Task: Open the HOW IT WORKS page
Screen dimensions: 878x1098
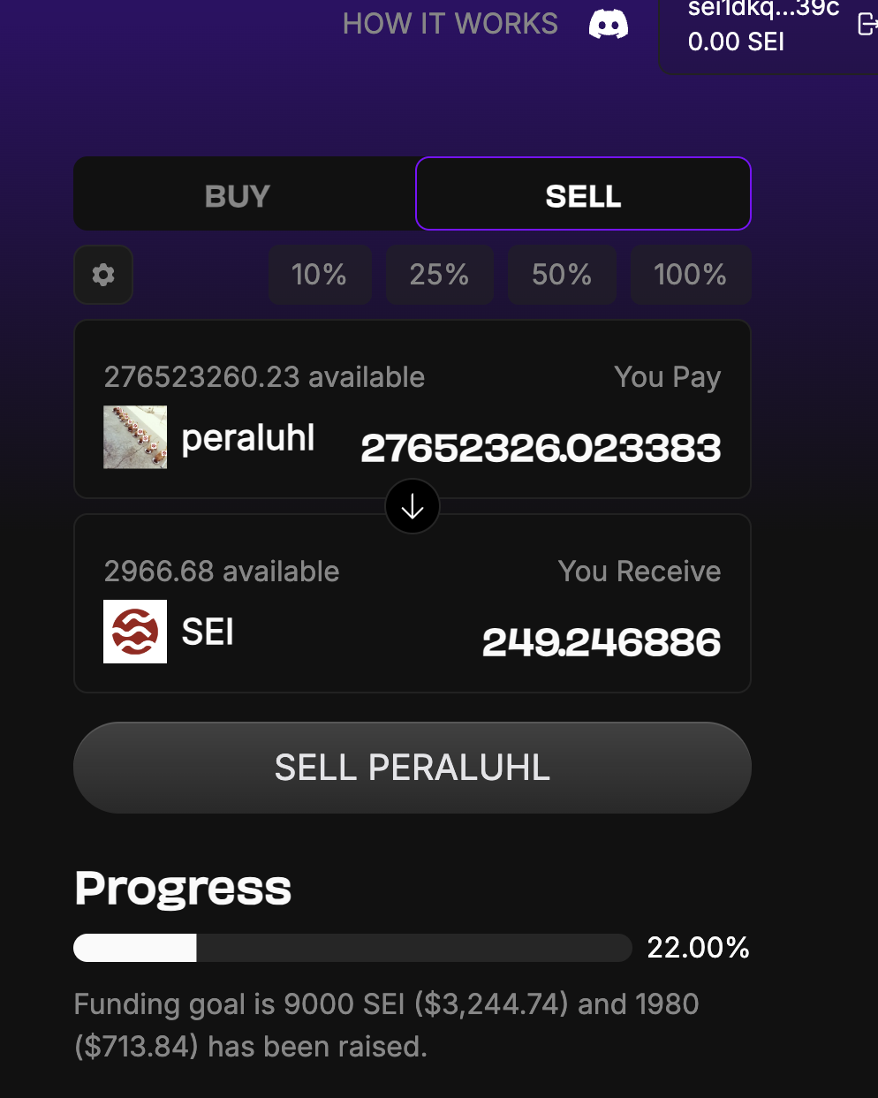Action: 450,23
